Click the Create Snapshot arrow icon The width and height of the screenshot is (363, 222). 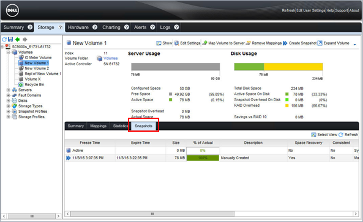(285, 43)
